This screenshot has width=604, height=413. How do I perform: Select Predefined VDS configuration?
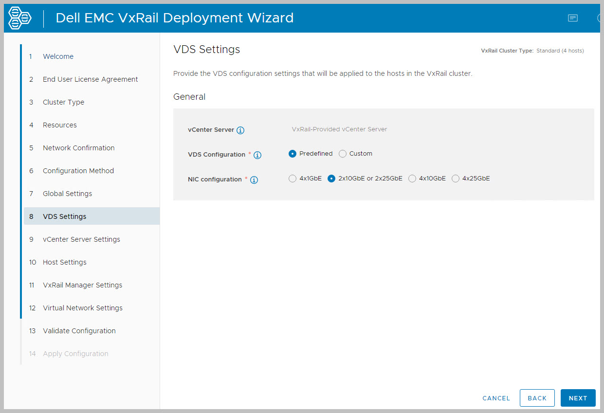pyautogui.click(x=293, y=154)
